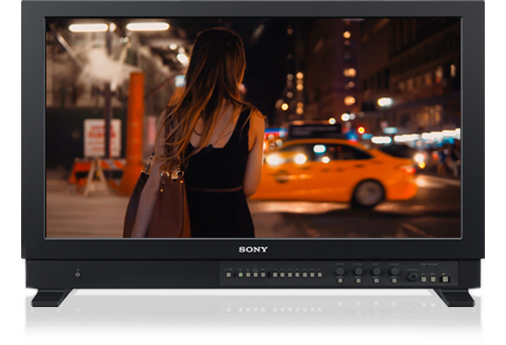Click the SONY logo below the screen
Image resolution: width=506 pixels, height=345 pixels.
click(x=253, y=250)
